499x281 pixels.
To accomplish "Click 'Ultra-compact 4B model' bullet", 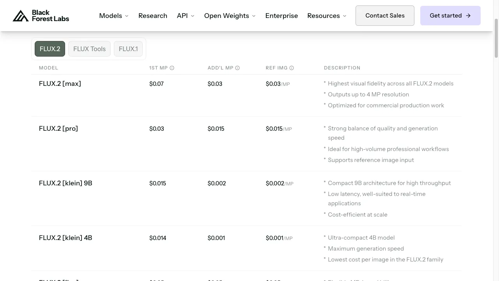I will pyautogui.click(x=361, y=238).
